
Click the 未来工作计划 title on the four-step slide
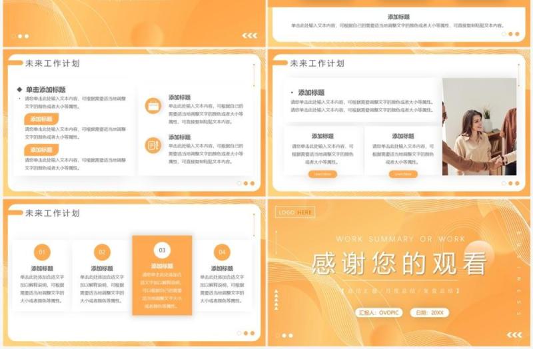53,213
